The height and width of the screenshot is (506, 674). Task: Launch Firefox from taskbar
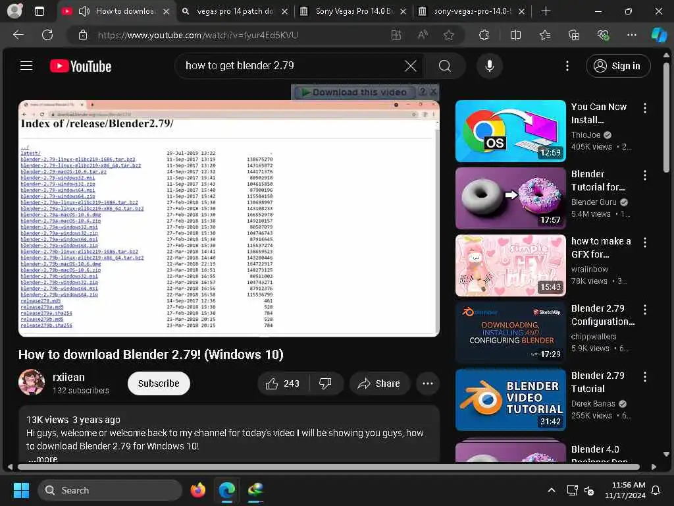point(197,490)
